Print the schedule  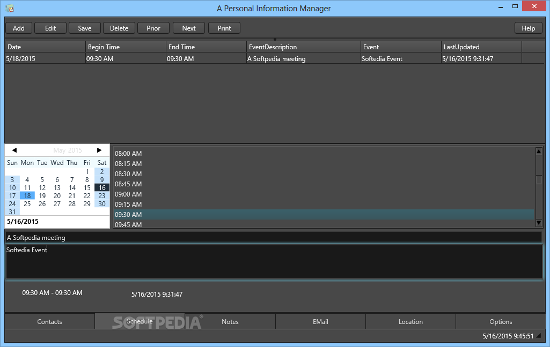click(224, 28)
